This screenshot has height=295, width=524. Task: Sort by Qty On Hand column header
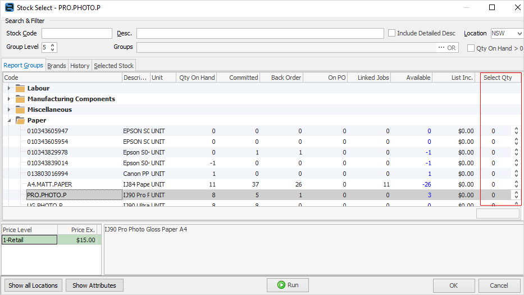(197, 78)
